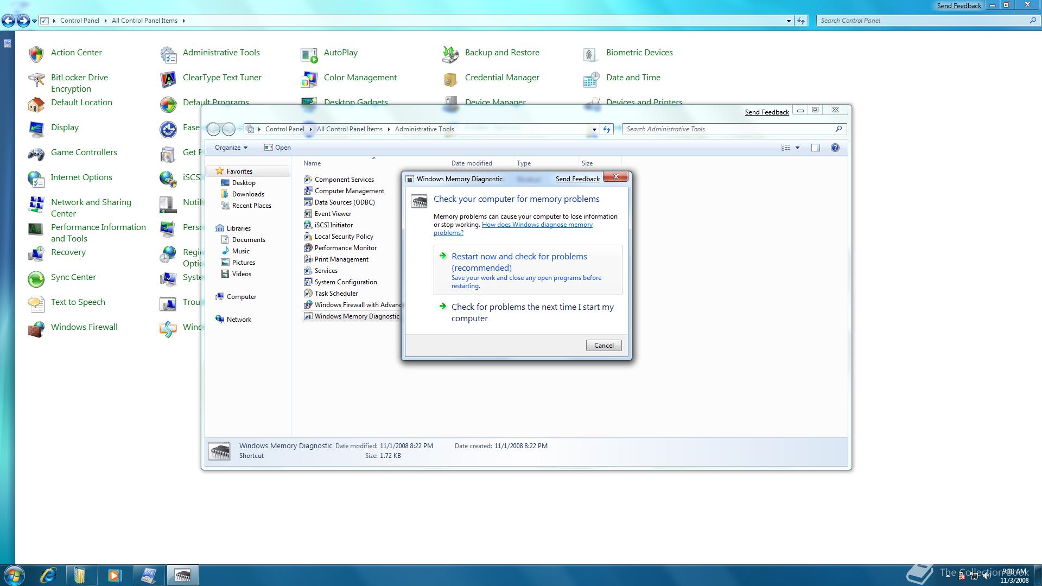Open the Start menu orb
1042x586 pixels.
click(x=14, y=575)
